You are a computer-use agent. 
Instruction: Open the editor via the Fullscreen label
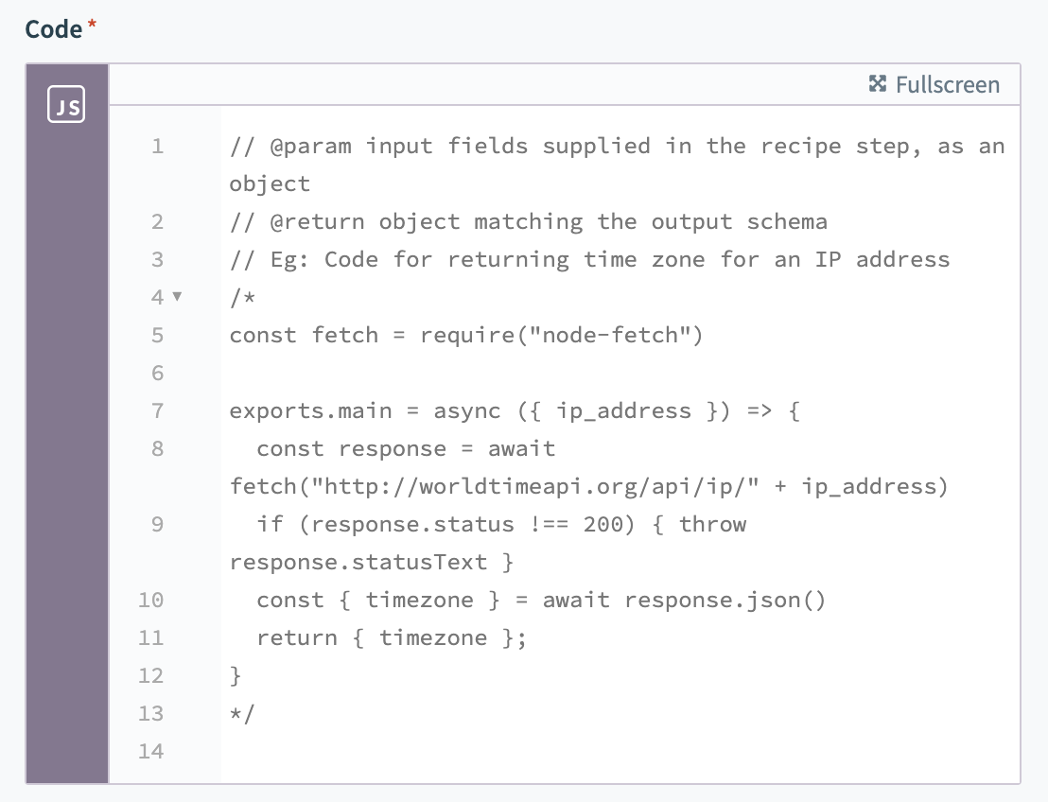coord(947,84)
